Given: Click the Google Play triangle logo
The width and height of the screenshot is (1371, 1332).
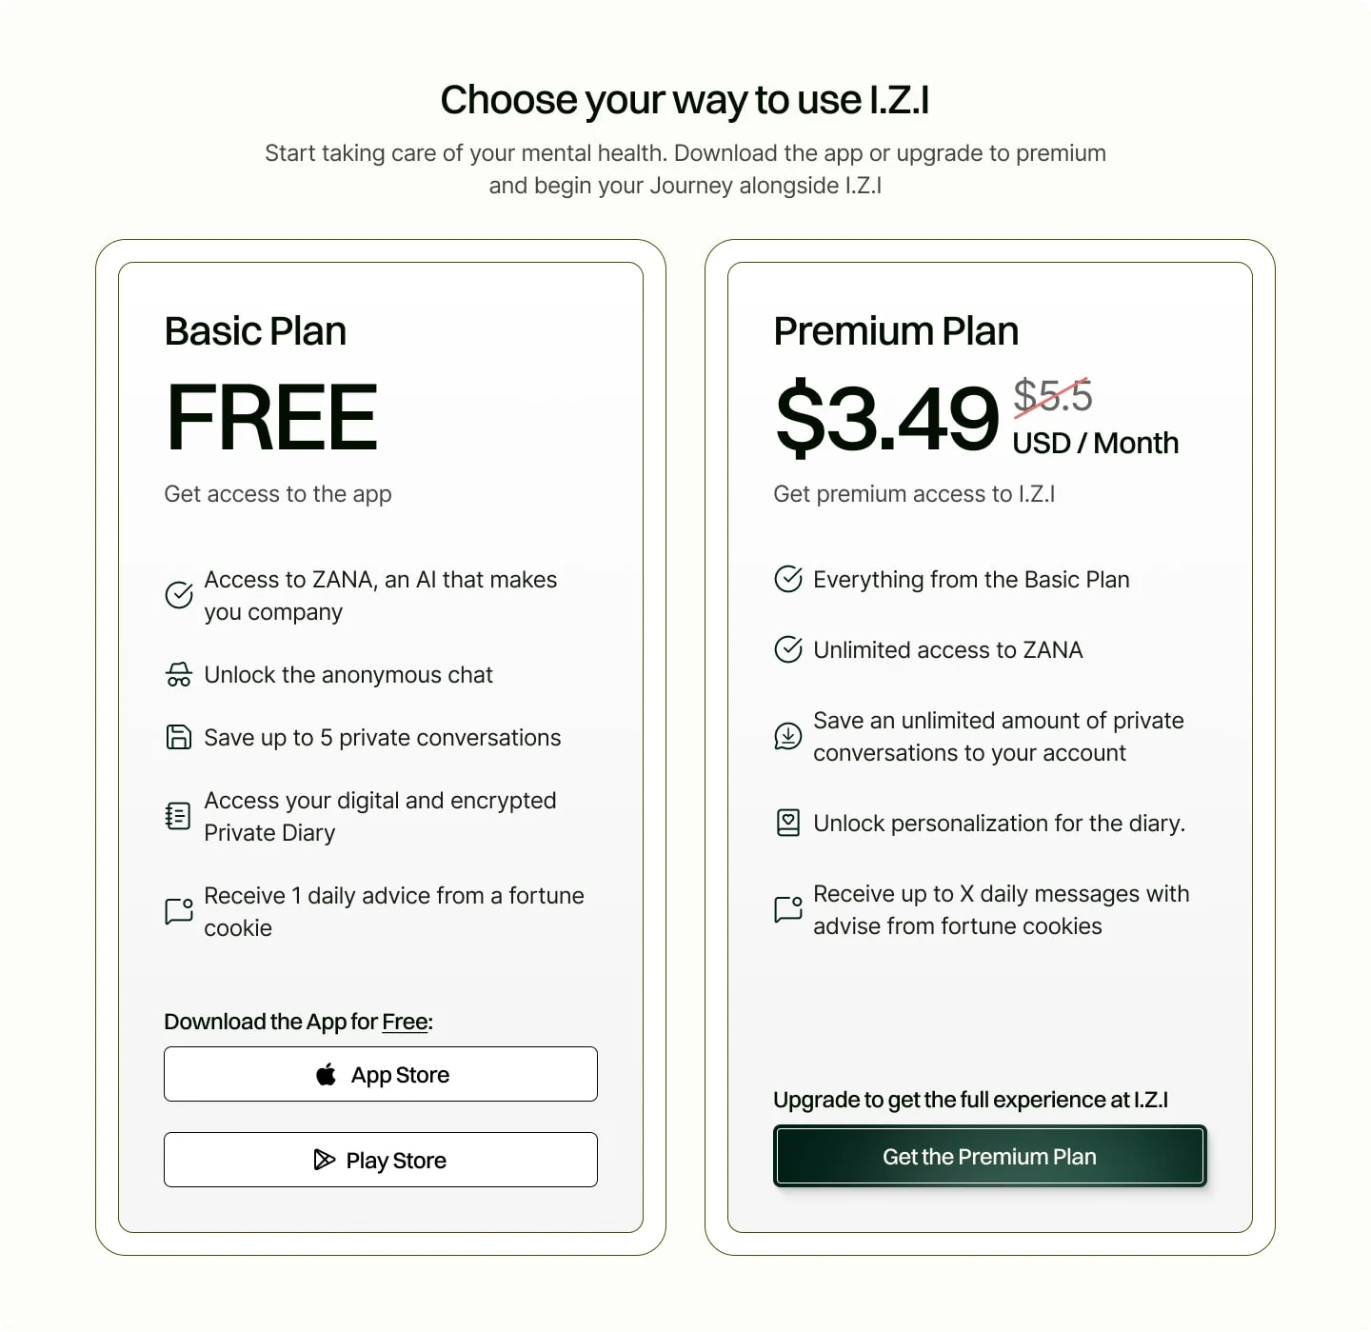Looking at the screenshot, I should tap(325, 1160).
